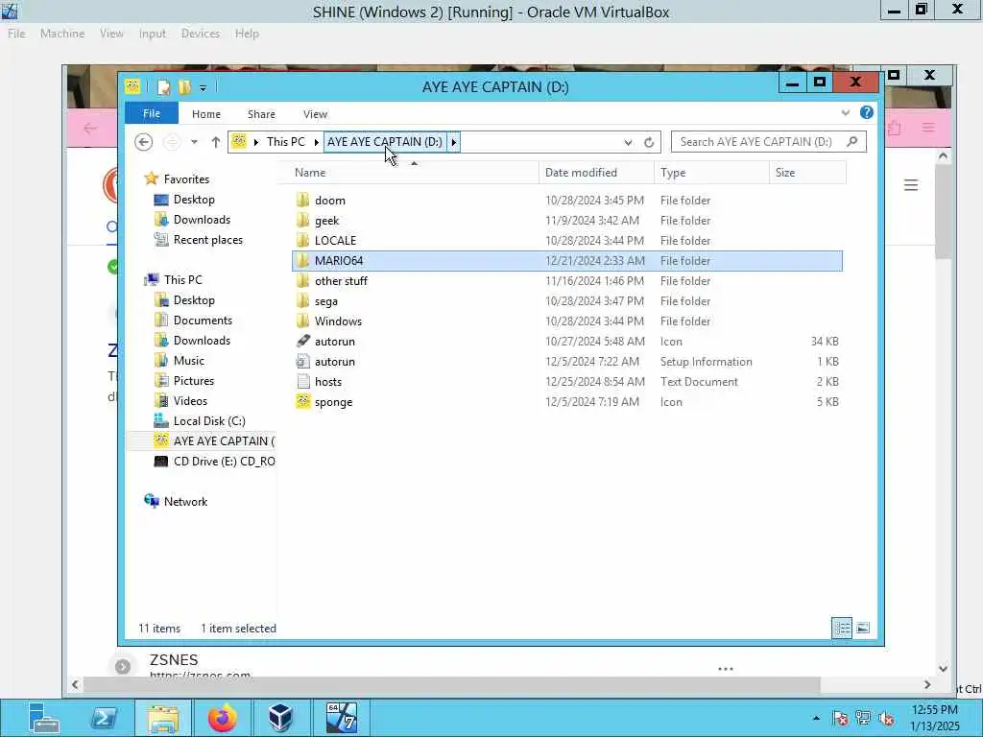
Task: Click browser window vertical scrollbar thumb
Action: coord(943,212)
